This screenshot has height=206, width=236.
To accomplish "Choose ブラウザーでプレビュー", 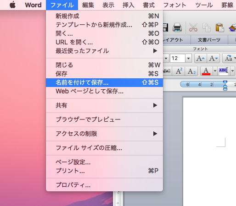I will [x=104, y=119].
